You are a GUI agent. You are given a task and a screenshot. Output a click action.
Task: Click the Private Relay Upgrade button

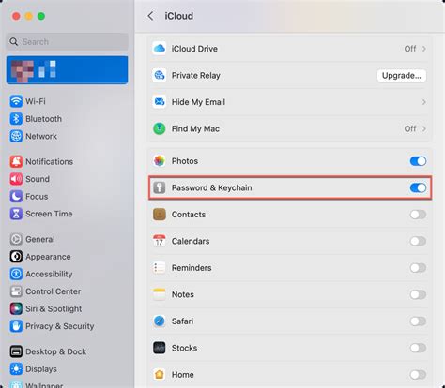pyautogui.click(x=402, y=76)
